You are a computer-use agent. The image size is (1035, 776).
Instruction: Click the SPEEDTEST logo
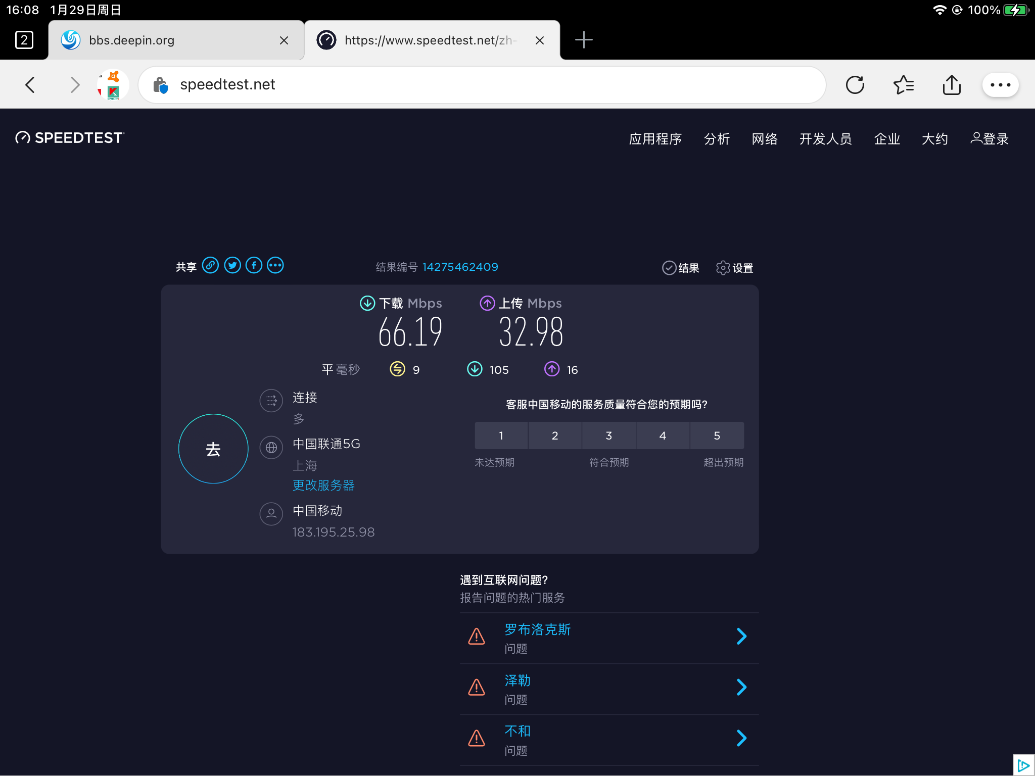click(69, 137)
